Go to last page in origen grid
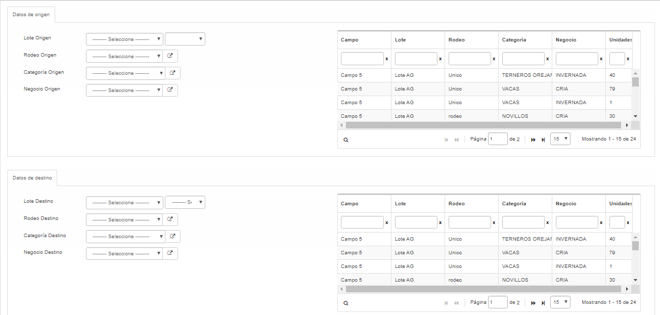Screen dimensions: 660x315 (x=543, y=140)
